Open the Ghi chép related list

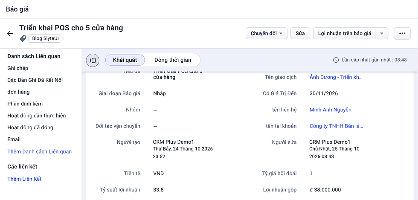click(18, 68)
